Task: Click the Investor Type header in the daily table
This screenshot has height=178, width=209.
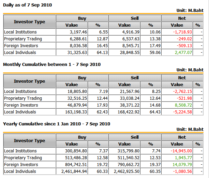Action: coord(29,22)
